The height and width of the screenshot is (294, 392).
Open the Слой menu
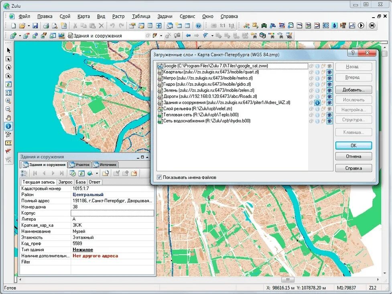(65, 16)
